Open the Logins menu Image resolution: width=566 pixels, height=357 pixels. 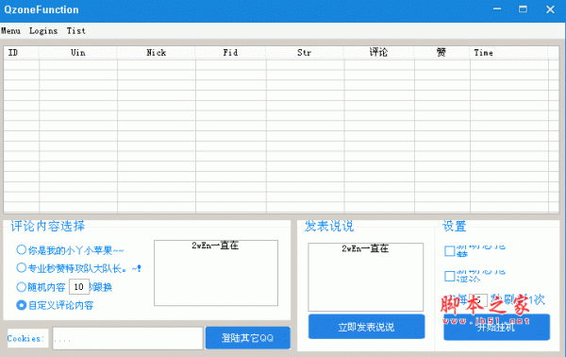point(43,31)
